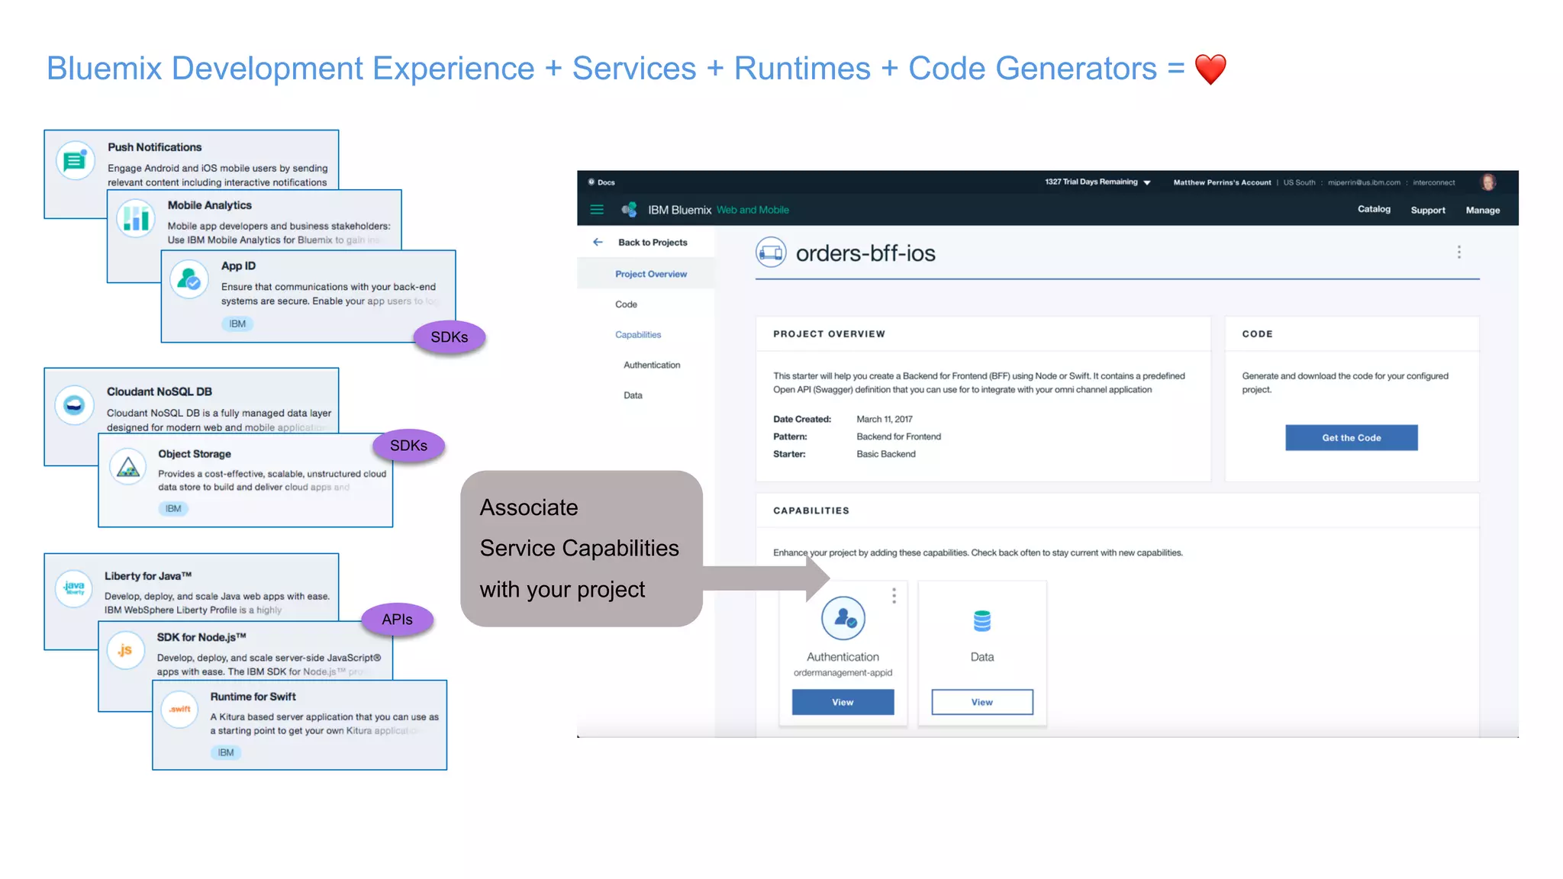Click the Authentication capability icon
Viewport: 1563px width, 879px height.
click(843, 619)
